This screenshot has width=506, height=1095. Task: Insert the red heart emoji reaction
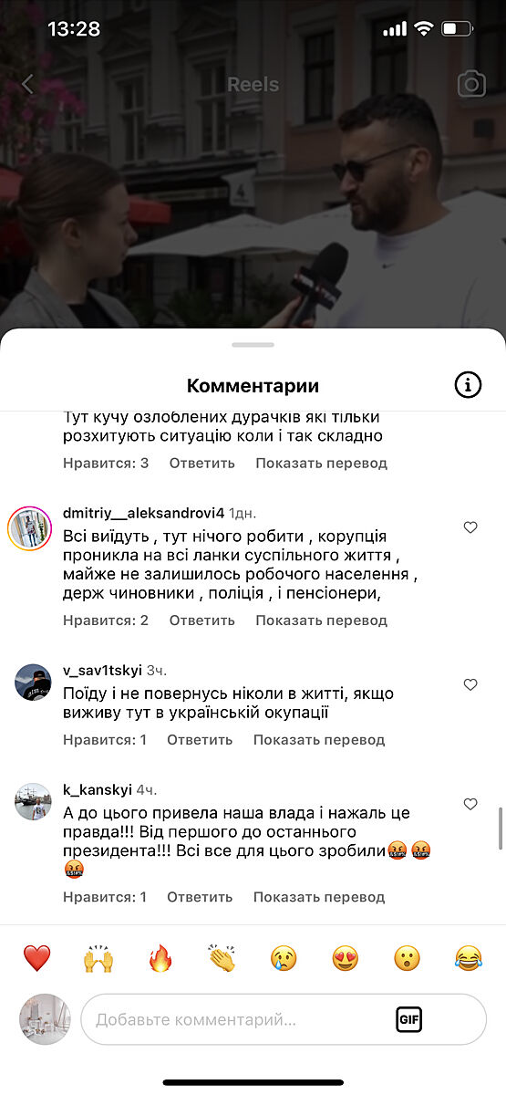coord(36,958)
